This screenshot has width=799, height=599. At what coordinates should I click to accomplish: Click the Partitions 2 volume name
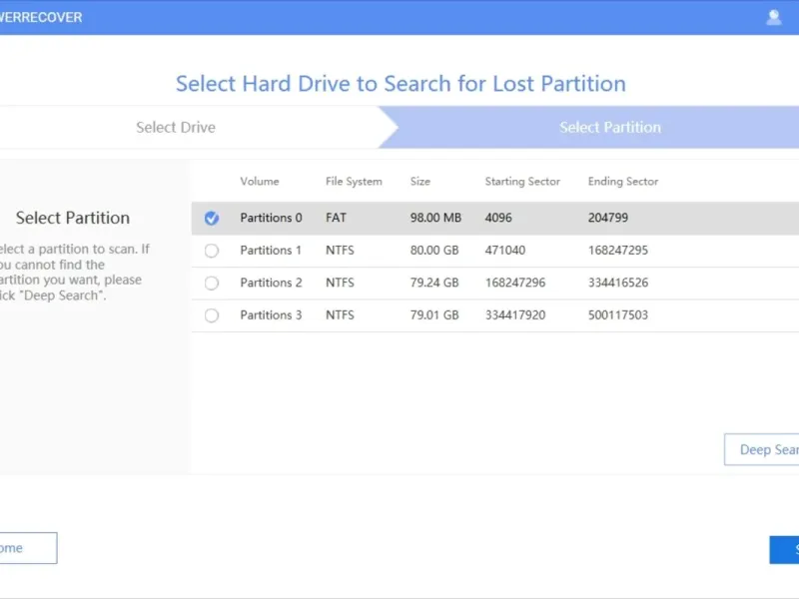tap(271, 283)
